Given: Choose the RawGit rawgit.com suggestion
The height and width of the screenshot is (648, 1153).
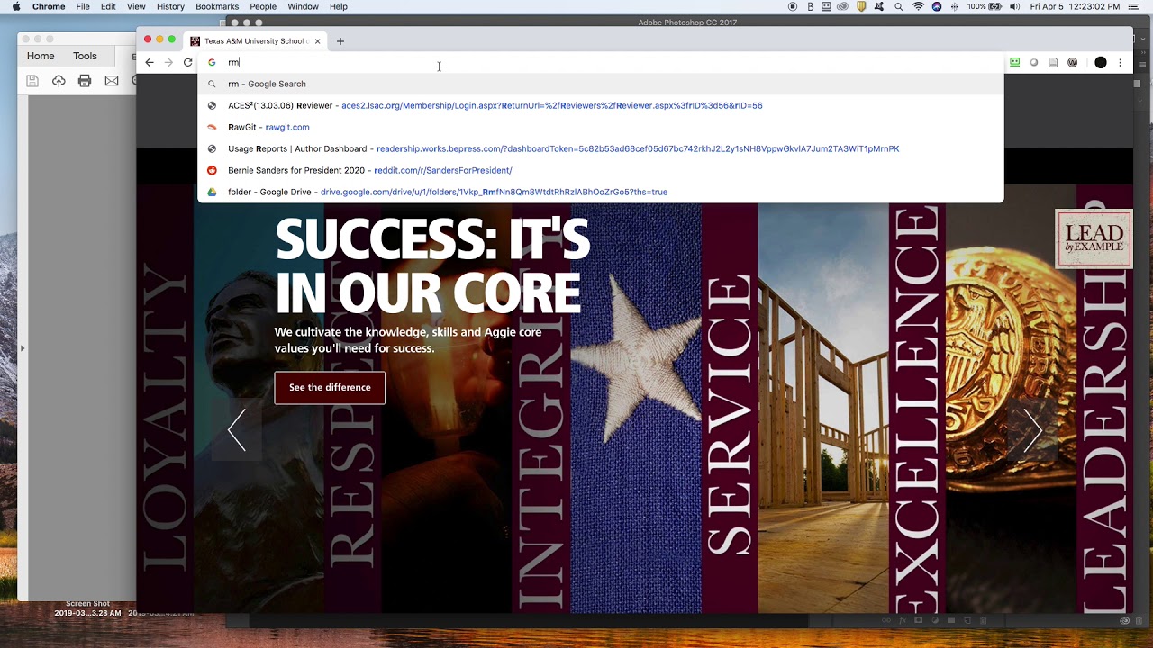Looking at the screenshot, I should (x=600, y=127).
